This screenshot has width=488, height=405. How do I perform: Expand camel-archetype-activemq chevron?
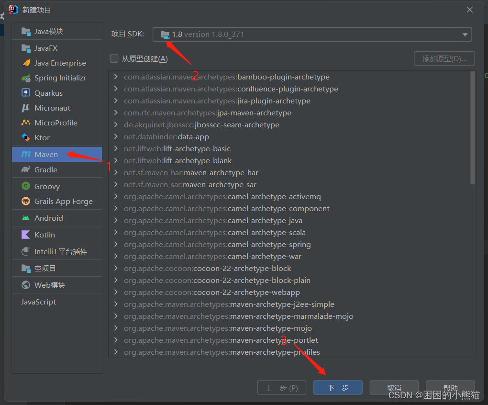tap(116, 196)
